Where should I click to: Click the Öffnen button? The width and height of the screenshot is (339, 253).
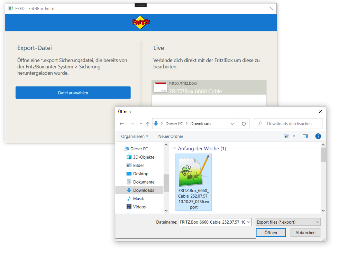[271, 233]
